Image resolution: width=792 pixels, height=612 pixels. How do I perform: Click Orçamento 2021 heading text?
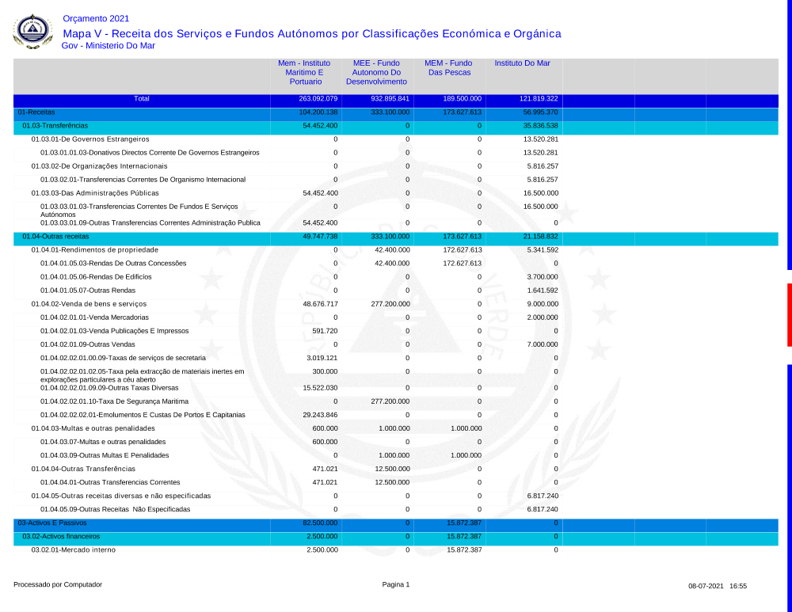pyautogui.click(x=95, y=18)
